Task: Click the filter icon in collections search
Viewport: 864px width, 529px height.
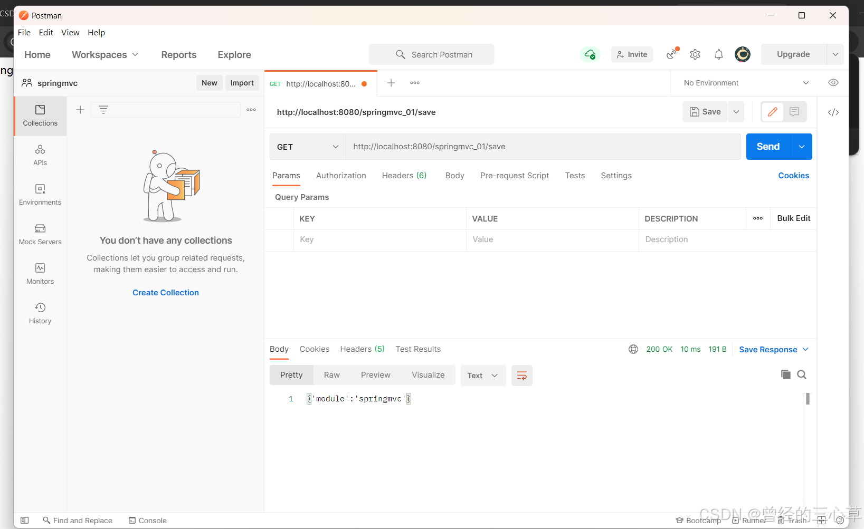Action: coord(103,110)
